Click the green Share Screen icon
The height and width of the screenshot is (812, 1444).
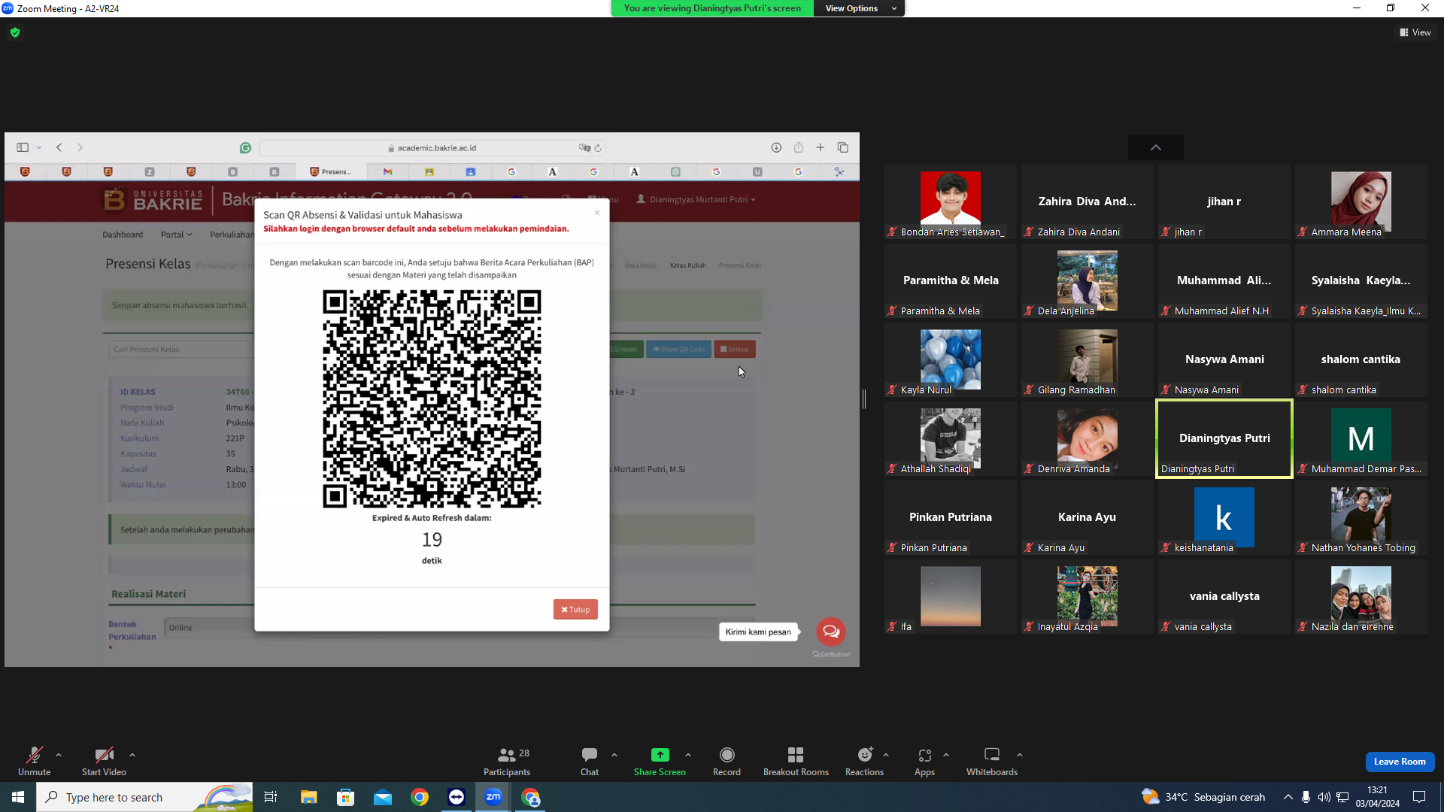[660, 754]
